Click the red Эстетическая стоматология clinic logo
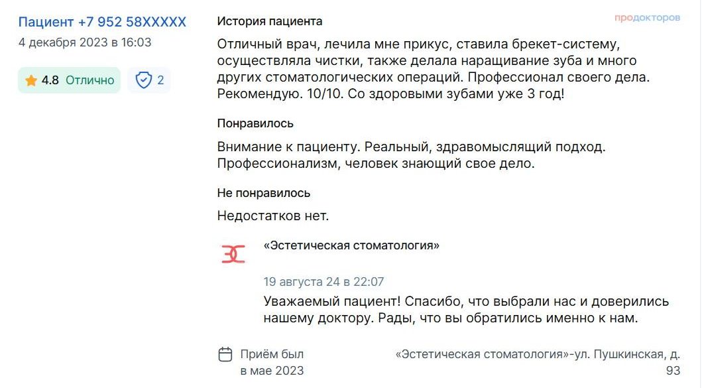Image resolution: width=702 pixels, height=388 pixels. (x=233, y=254)
